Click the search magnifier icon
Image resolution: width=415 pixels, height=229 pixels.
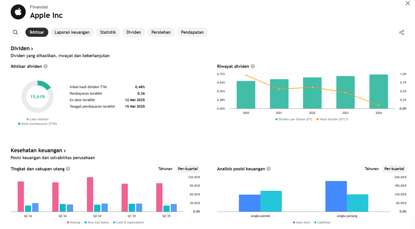pos(15,32)
